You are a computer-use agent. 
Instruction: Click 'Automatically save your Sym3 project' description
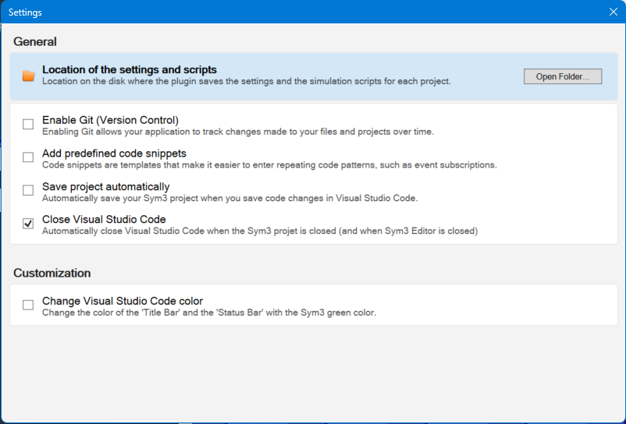click(229, 198)
